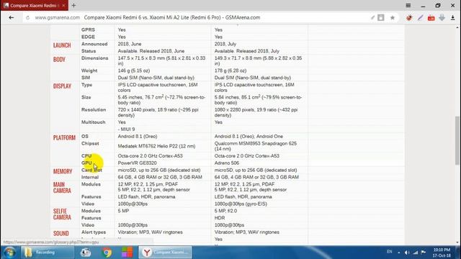Close the Compare Xiaomi Redmi tab
461x259 pixels.
[63, 5]
